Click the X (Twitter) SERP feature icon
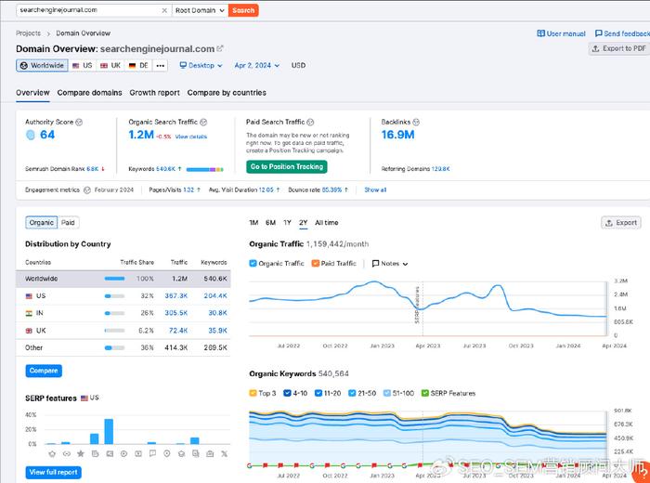Viewport: 650px width, 483px height. pyautogui.click(x=225, y=453)
